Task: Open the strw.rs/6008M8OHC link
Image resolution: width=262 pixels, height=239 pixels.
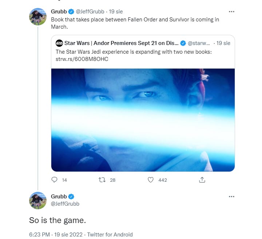Action: tap(82, 59)
